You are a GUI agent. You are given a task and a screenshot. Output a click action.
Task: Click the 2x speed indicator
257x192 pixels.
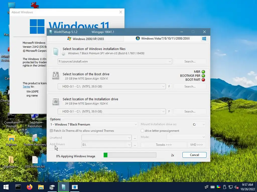pyautogui.click(x=172, y=155)
